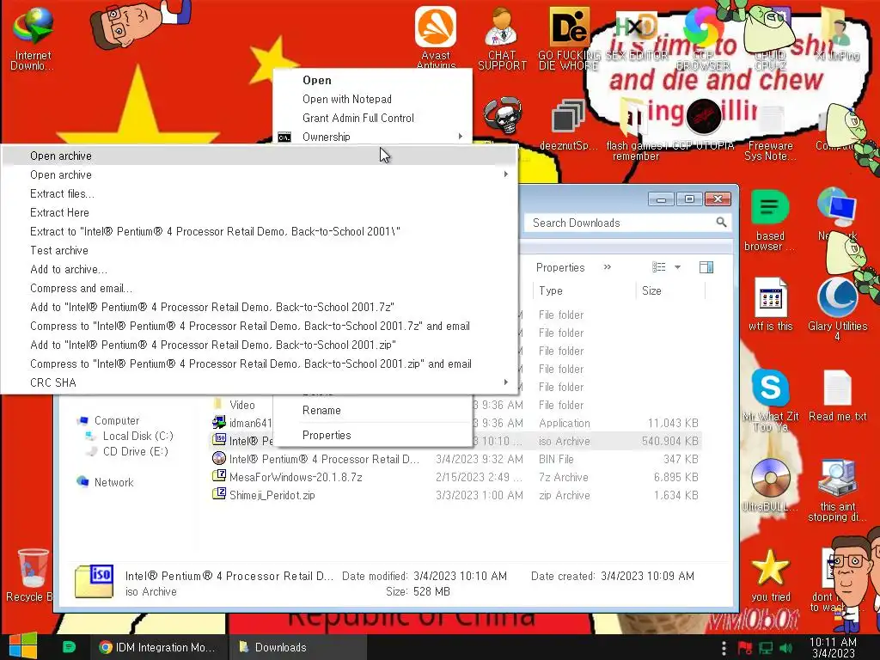Launch Glary Utilities 4 desktop shortcut
880x660 pixels.
coord(837,309)
